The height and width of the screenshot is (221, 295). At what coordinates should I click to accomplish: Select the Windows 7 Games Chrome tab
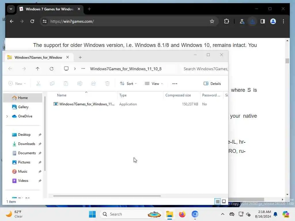(49, 9)
